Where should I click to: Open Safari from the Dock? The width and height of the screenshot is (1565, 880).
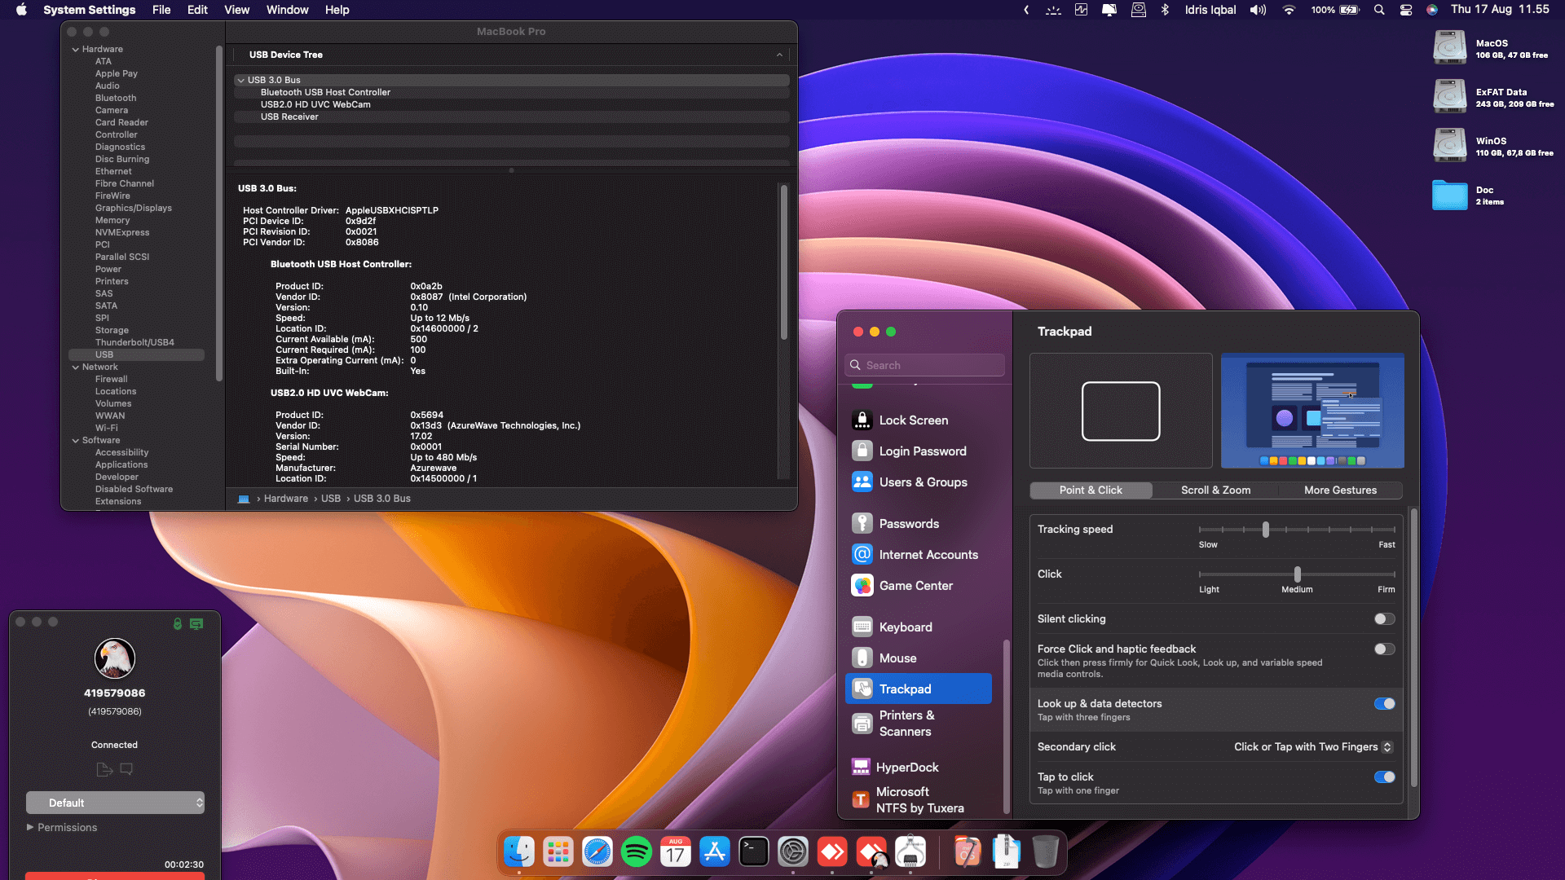coord(597,852)
